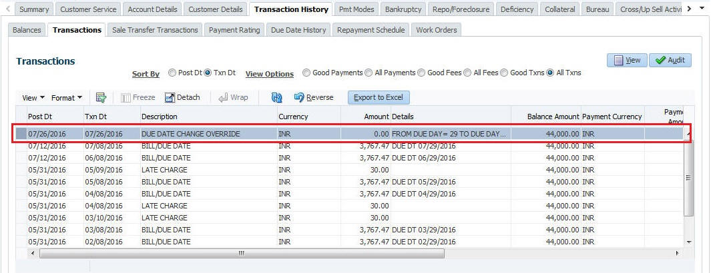The image size is (711, 273).
Task: Open Payment Rating sub-tab
Action: pyautogui.click(x=234, y=30)
